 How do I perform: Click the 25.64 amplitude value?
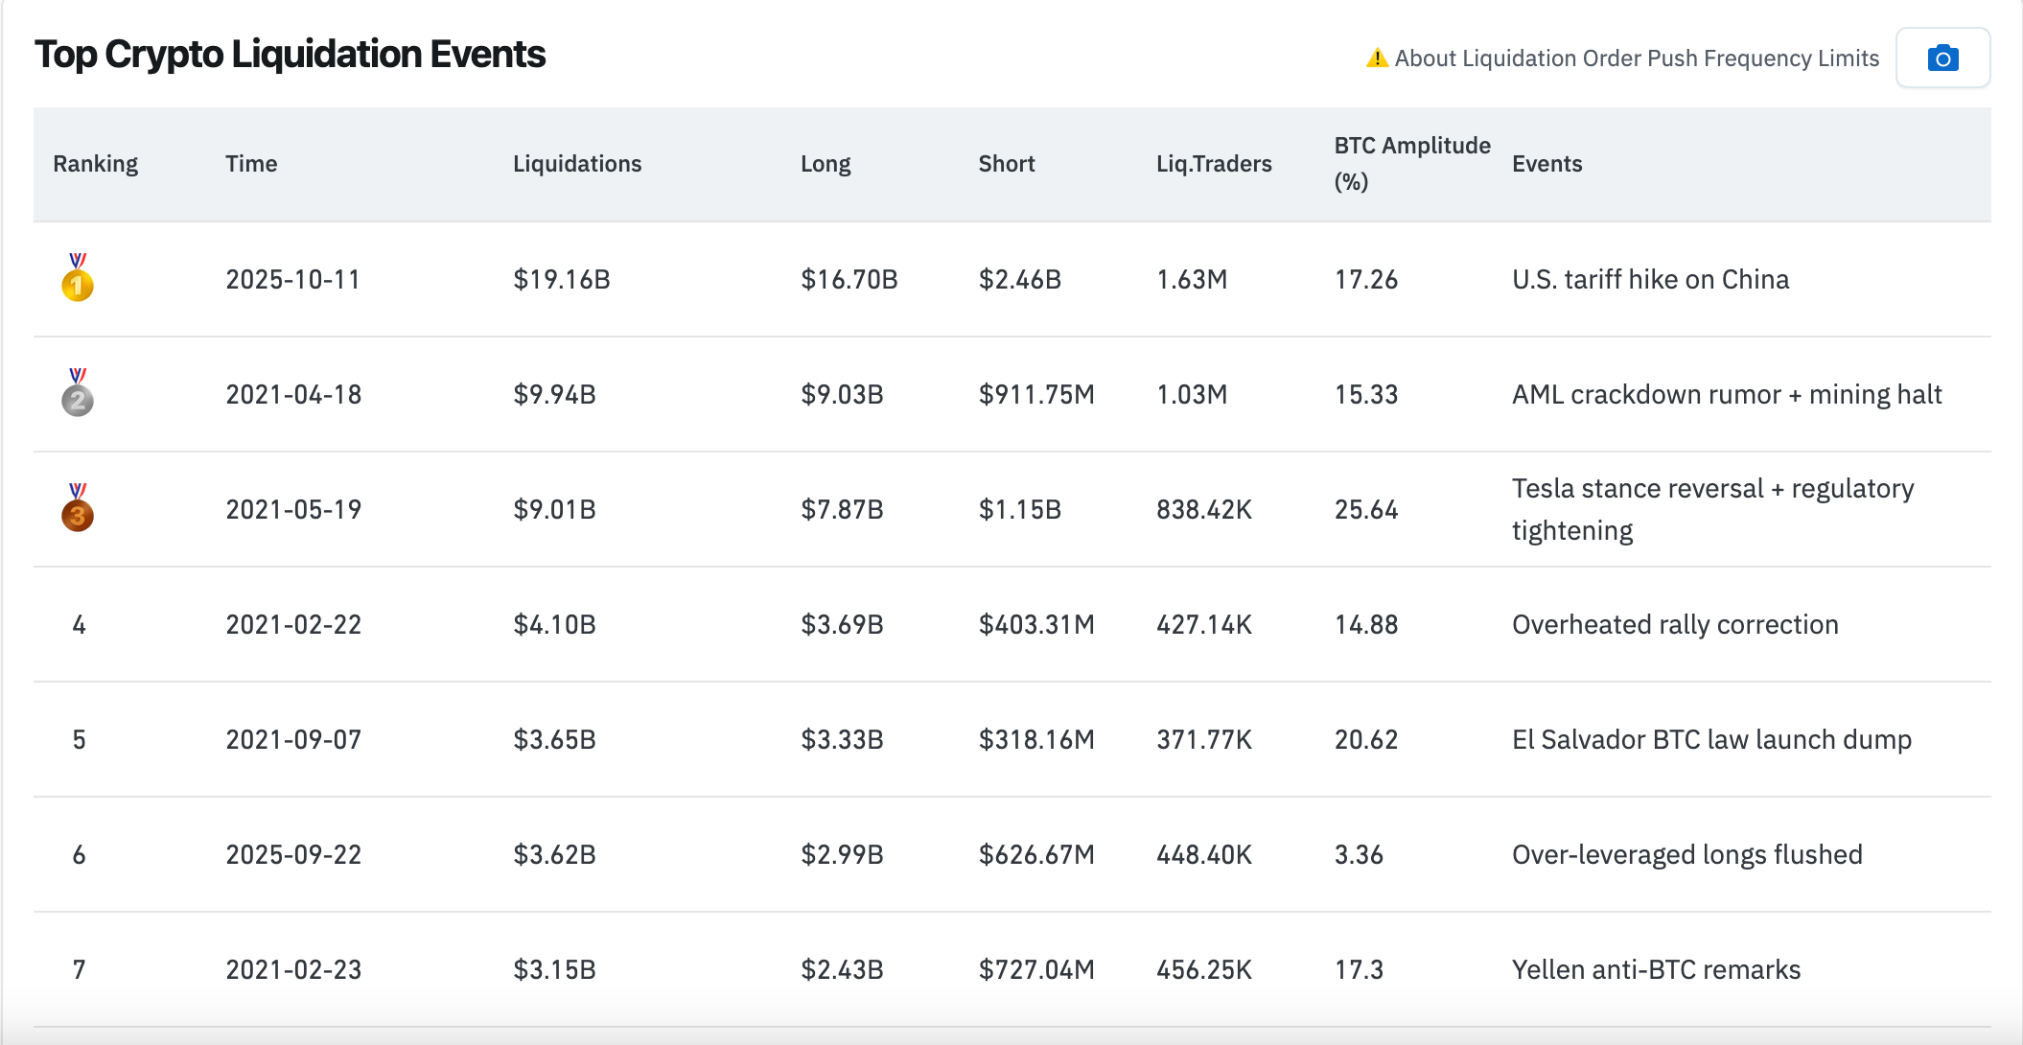click(1366, 509)
